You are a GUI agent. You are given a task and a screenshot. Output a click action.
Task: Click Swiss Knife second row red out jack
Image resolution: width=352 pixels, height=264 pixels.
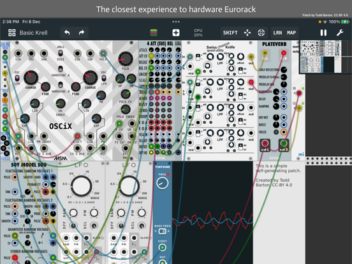click(251, 82)
